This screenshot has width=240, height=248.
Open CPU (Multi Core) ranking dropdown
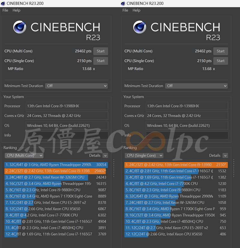coord(24,156)
